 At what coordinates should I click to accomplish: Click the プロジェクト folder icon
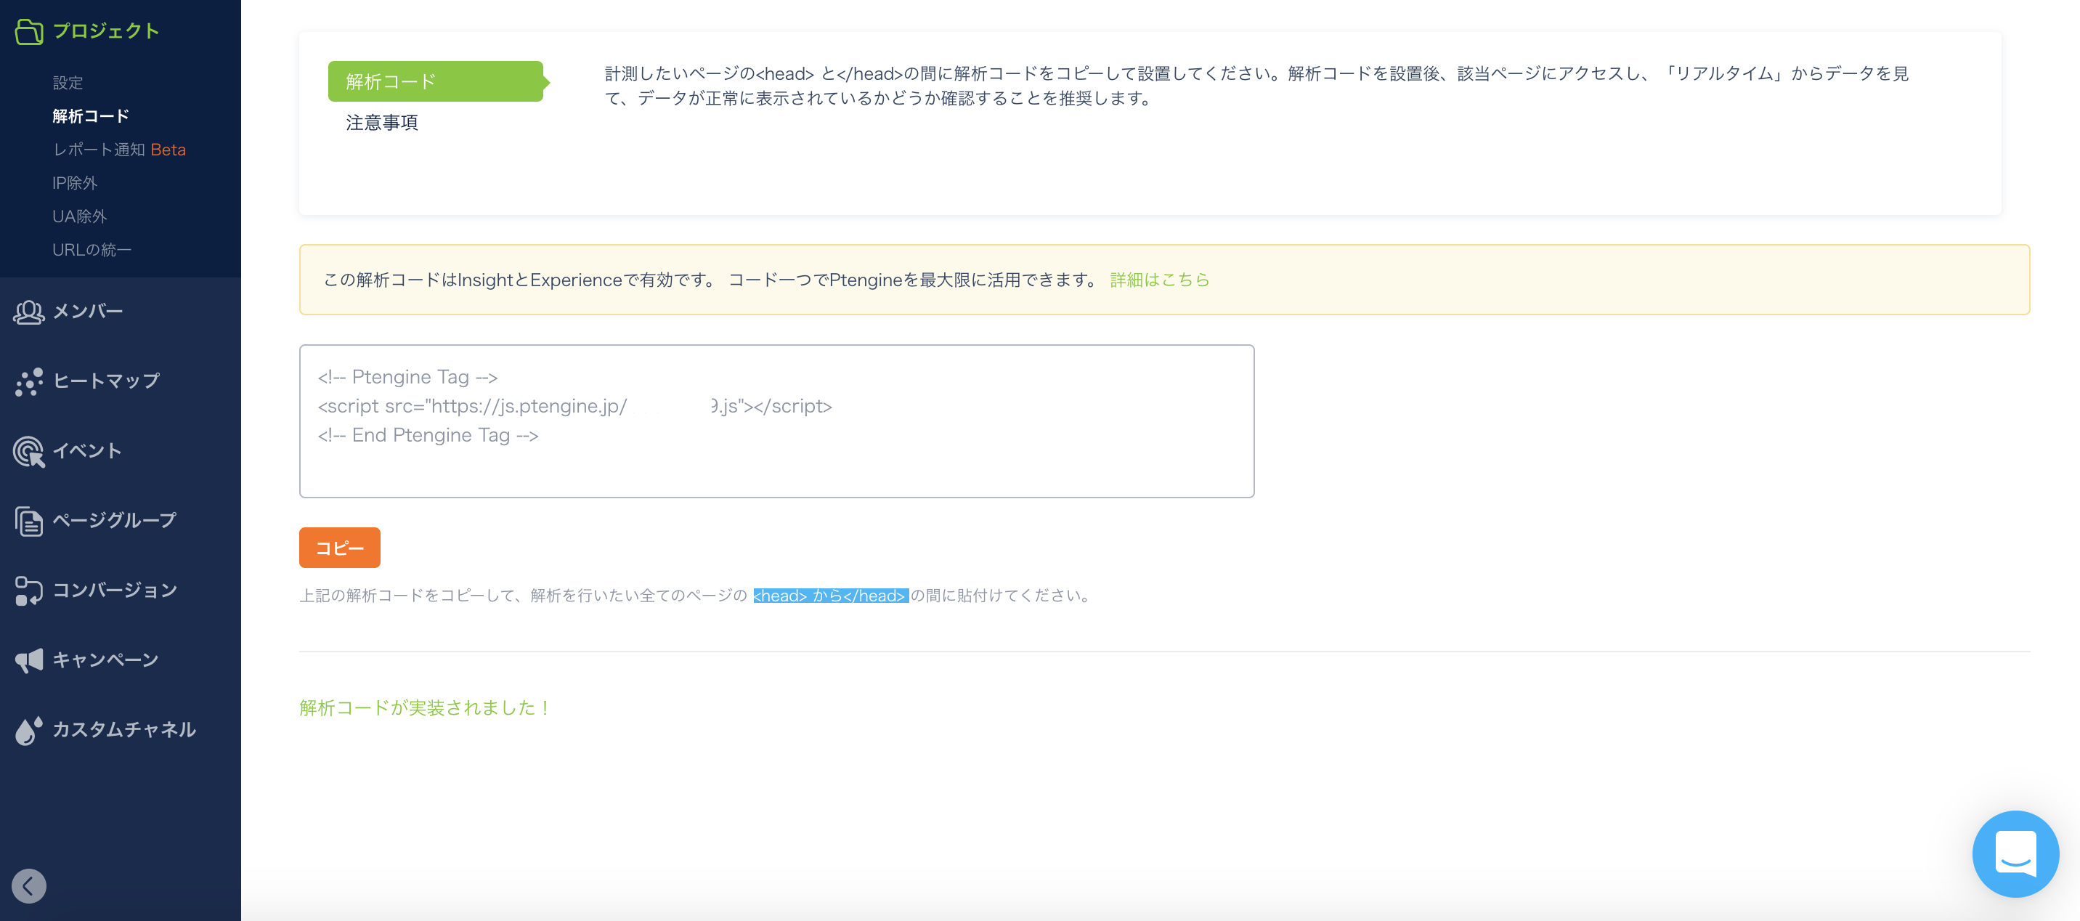tap(29, 31)
